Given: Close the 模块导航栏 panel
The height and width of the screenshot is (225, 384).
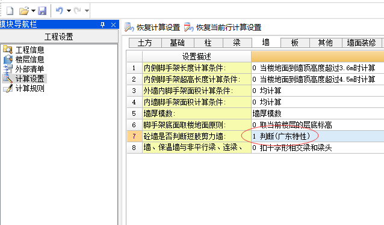Looking at the screenshot, I should click(x=113, y=25).
